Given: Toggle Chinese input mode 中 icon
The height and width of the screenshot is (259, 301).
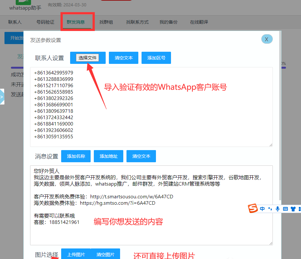Looking at the screenshot, I should [x=262, y=209].
